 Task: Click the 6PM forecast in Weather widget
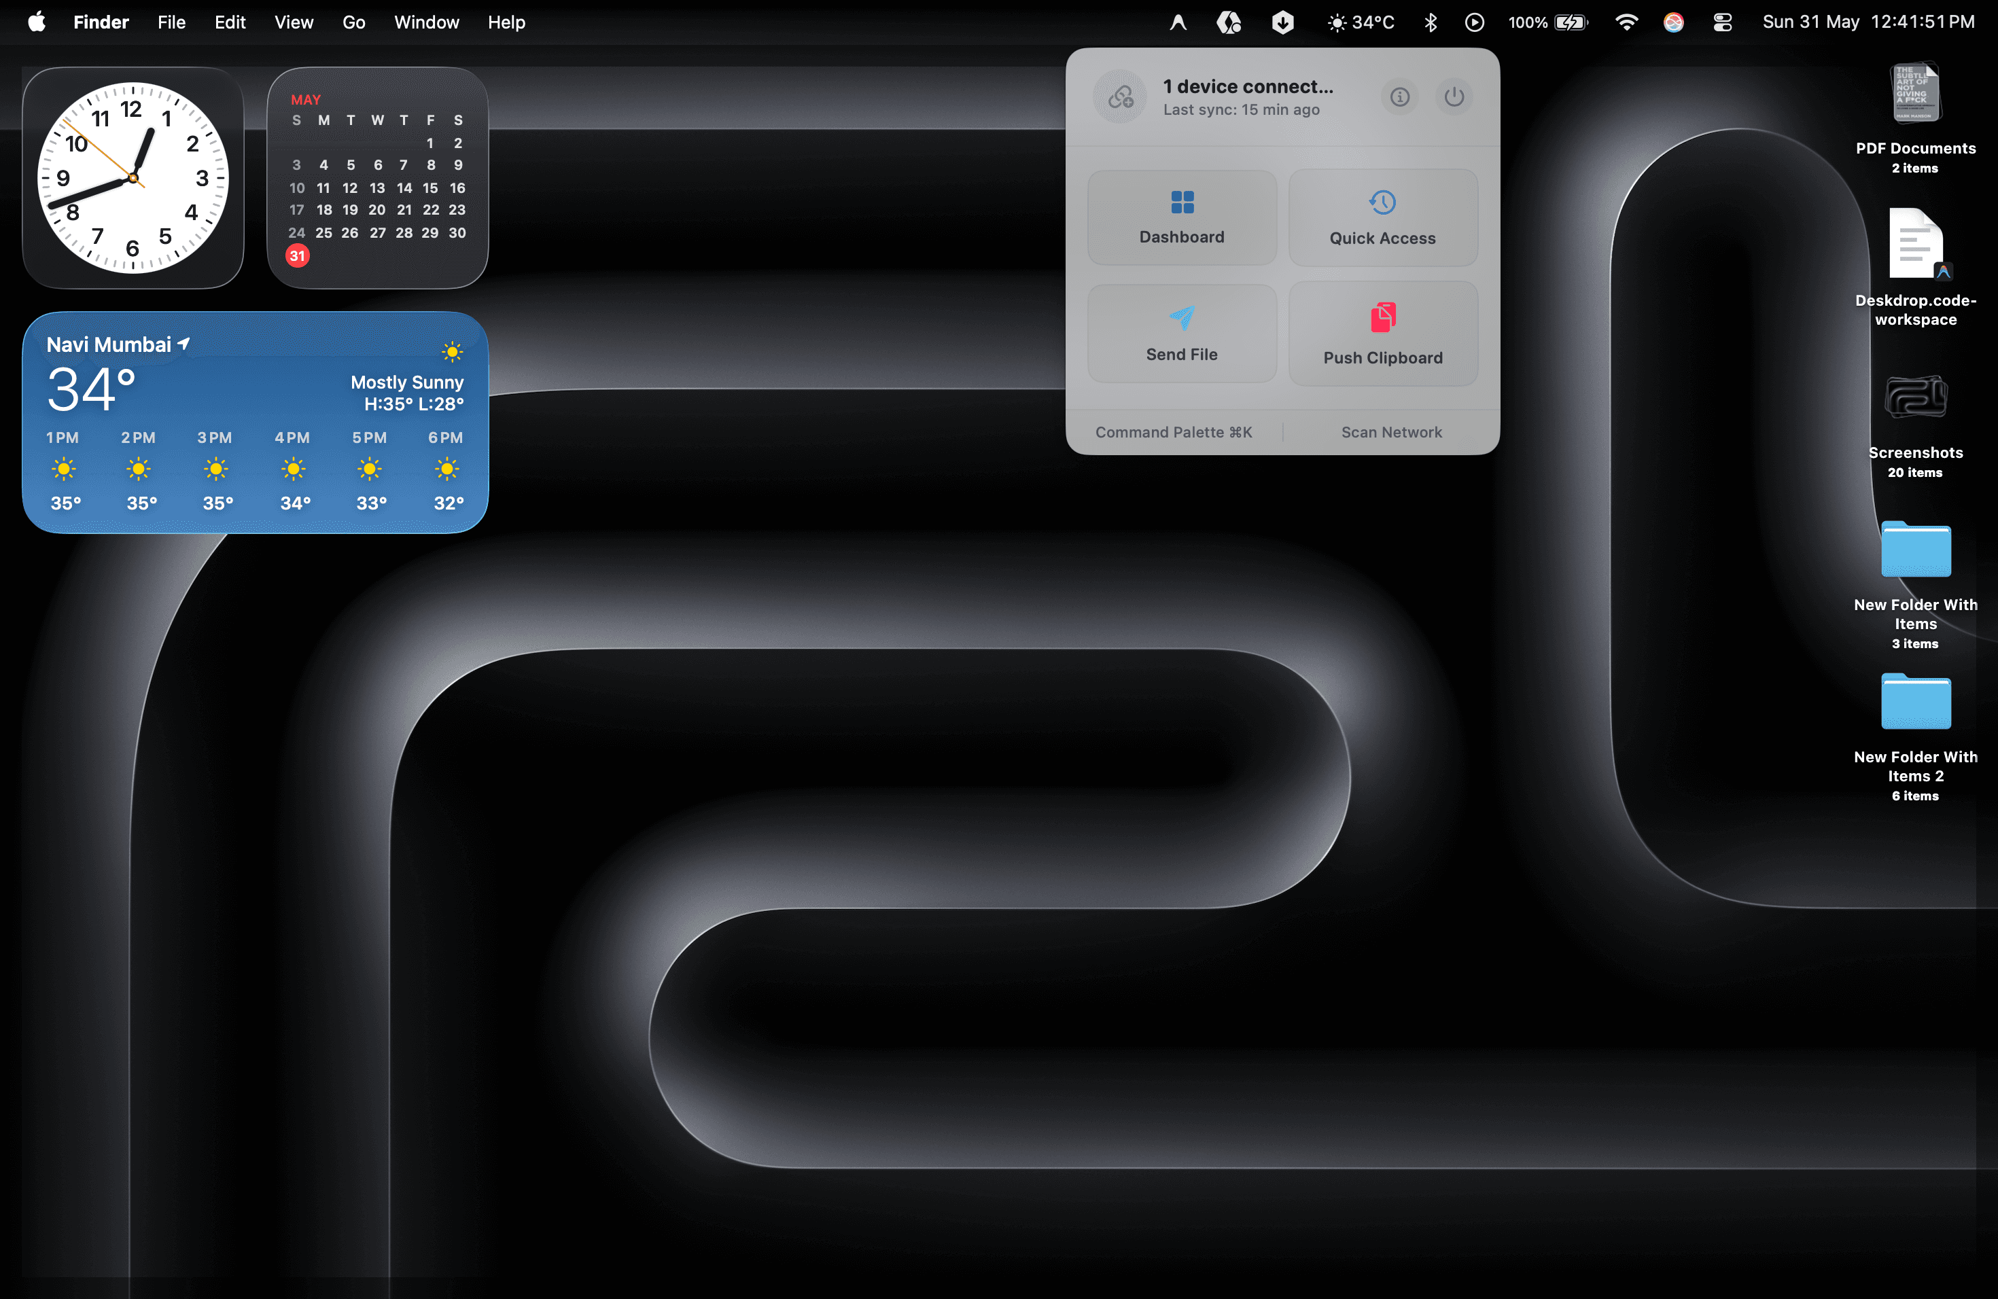(x=446, y=470)
